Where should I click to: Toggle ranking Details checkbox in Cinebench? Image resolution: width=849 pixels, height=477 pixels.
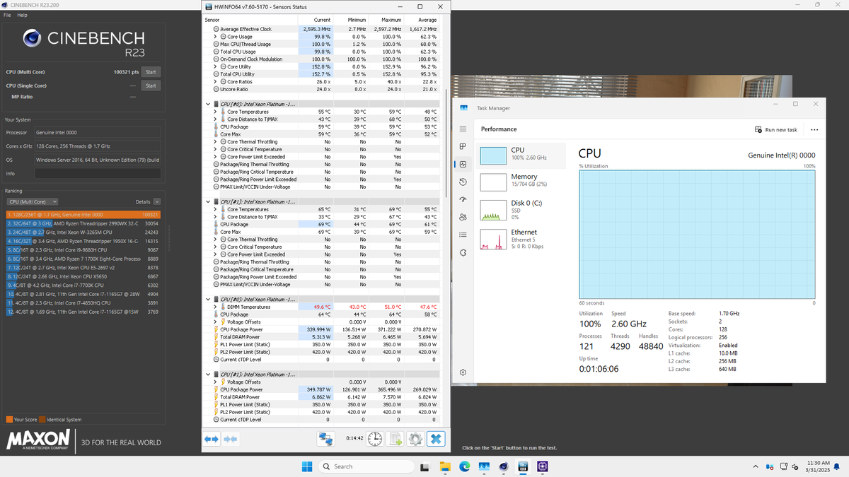[x=158, y=201]
